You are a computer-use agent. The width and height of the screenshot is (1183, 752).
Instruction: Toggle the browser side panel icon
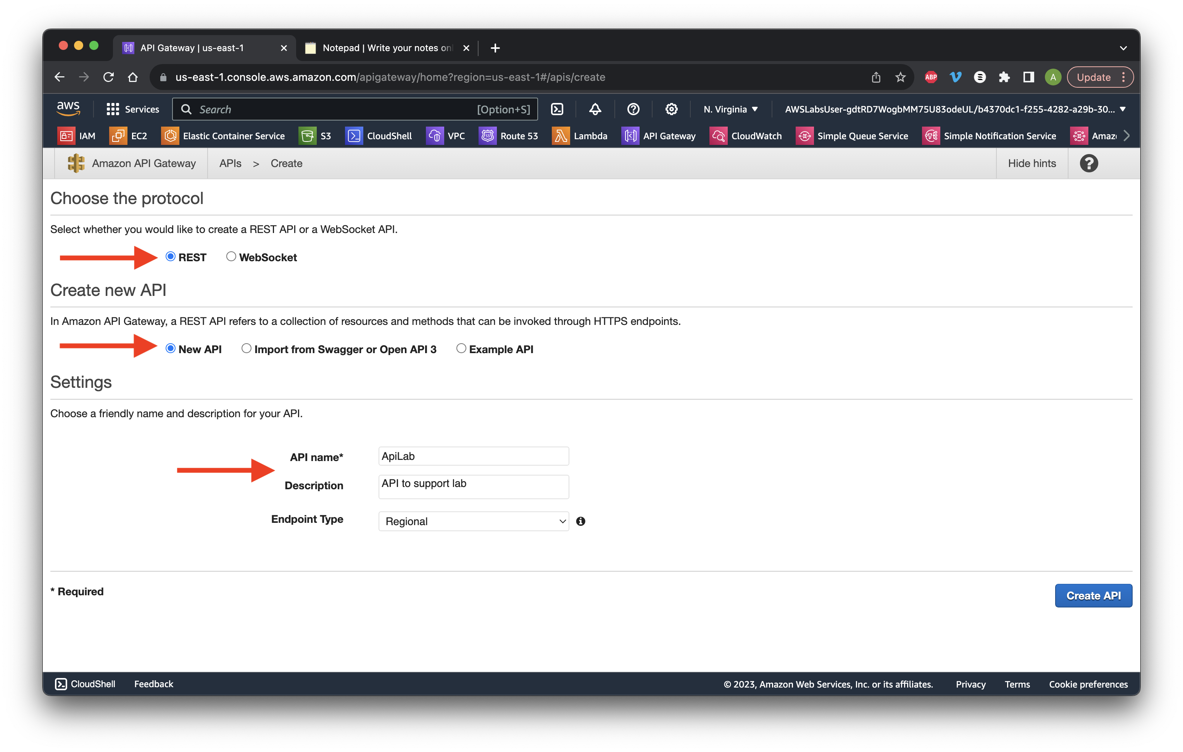(x=1028, y=77)
